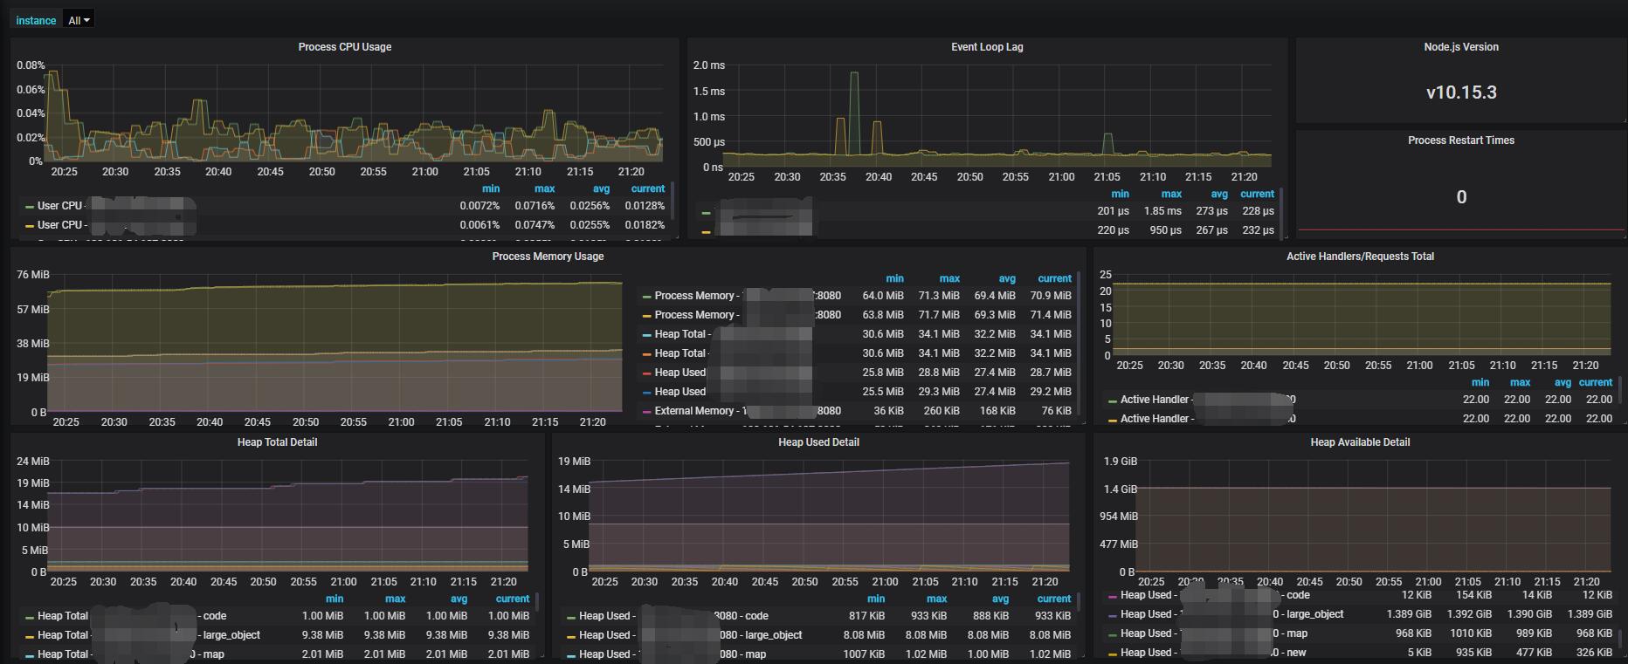Click the Node.js Version panel title
The image size is (1628, 664).
click(1460, 47)
